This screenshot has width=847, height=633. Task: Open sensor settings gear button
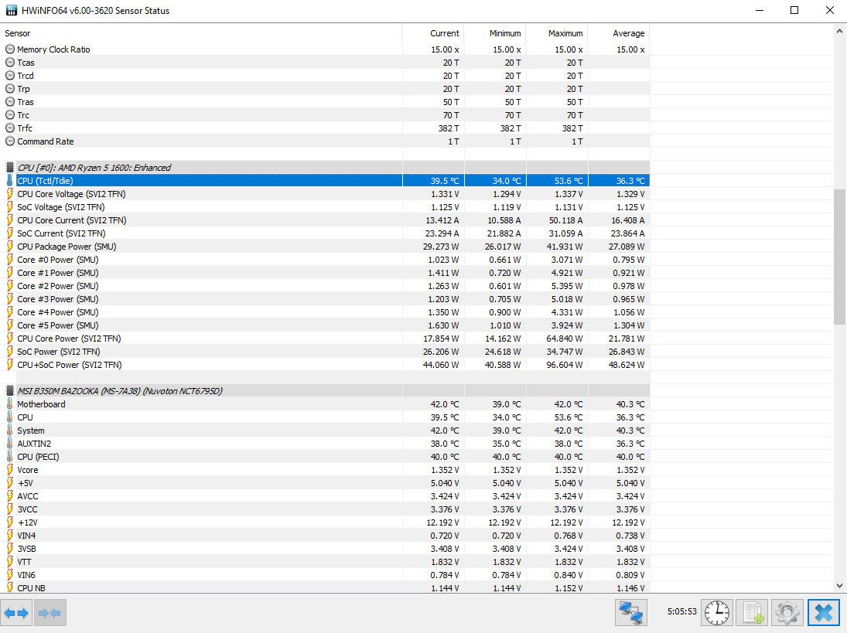787,612
